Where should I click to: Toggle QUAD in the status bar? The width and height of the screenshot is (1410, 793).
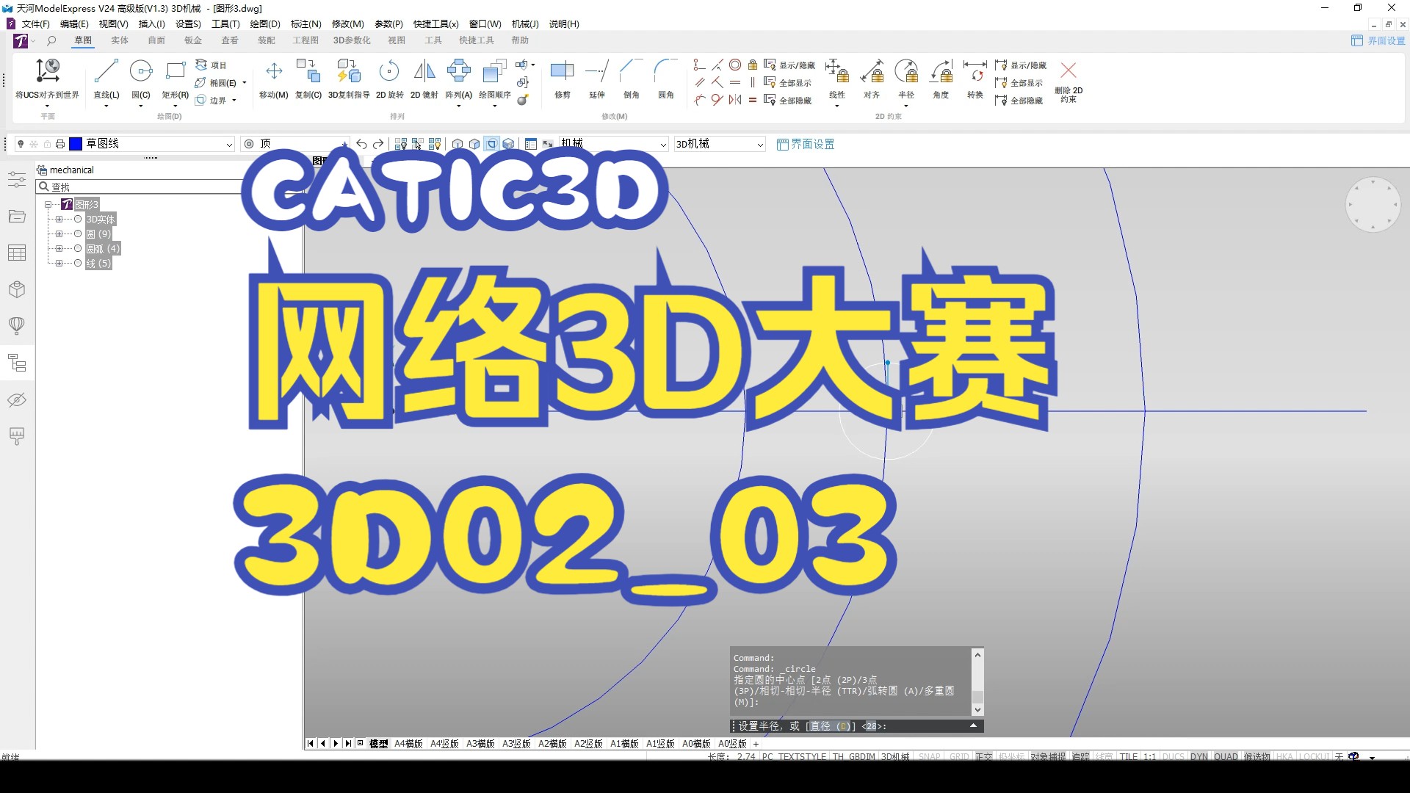coord(1226,756)
